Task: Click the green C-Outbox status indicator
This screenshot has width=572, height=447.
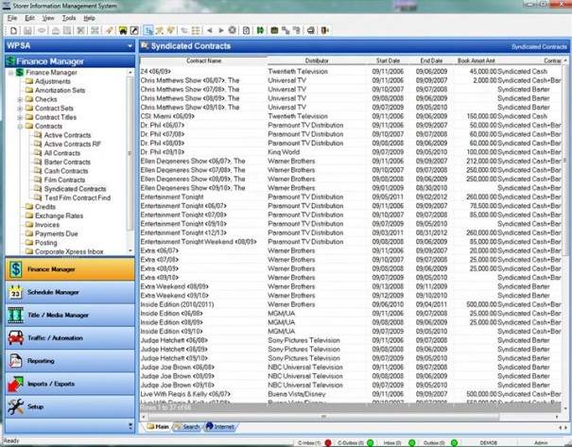Action: coord(370,443)
